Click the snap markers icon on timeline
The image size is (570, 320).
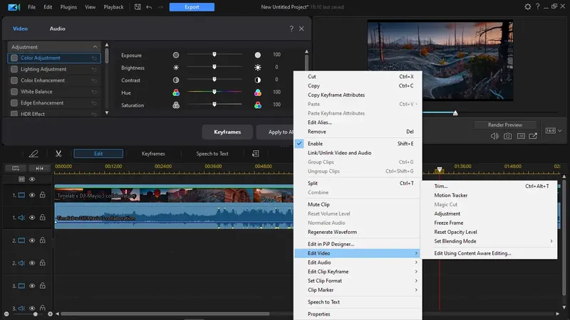click(40, 169)
